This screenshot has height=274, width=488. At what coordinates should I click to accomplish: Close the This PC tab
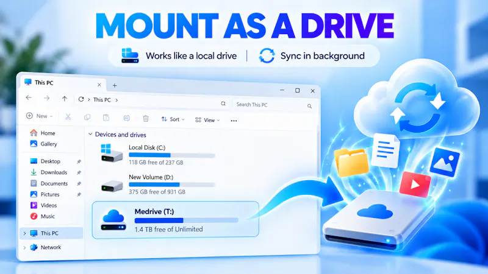[99, 85]
